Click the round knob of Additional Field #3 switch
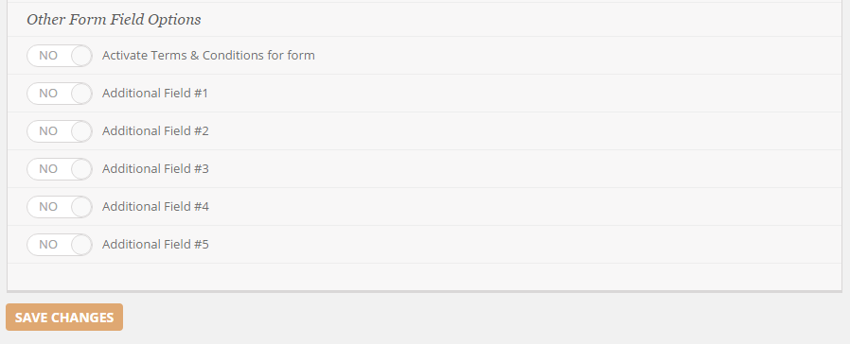The width and height of the screenshot is (850, 344). pos(81,169)
